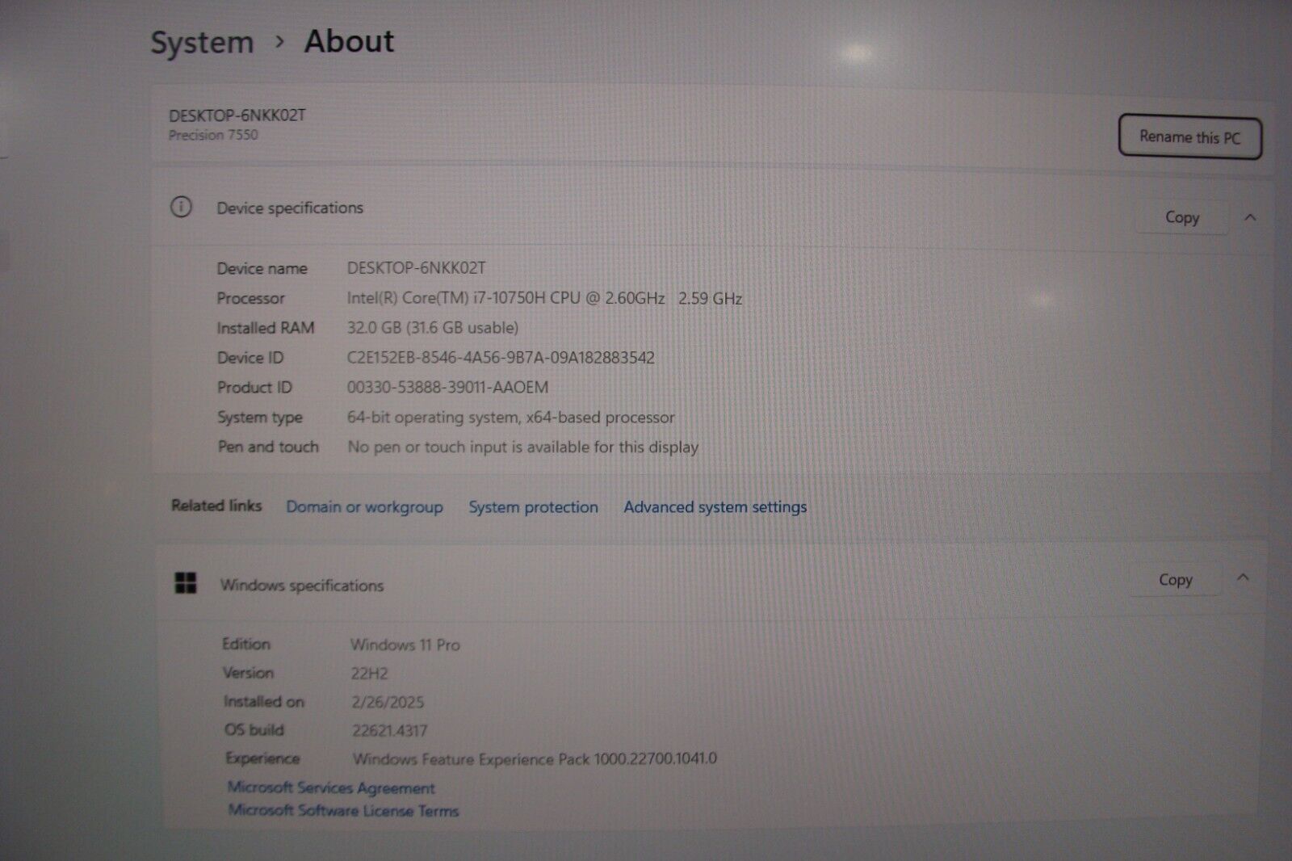Open Microsoft Software License Terms link

point(343,810)
